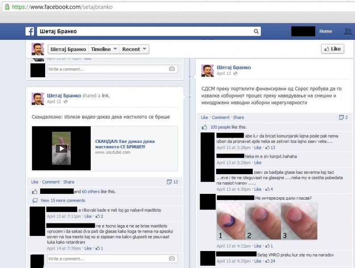355x268 pixels.
Task: Click the page profile picture in header
Action: [x=38, y=49]
